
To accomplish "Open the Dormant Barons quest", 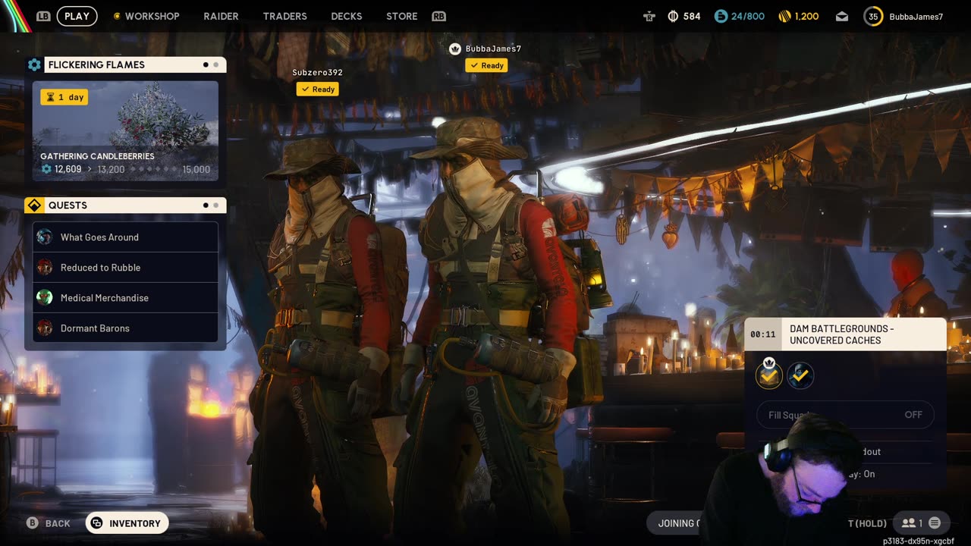I will pos(126,328).
